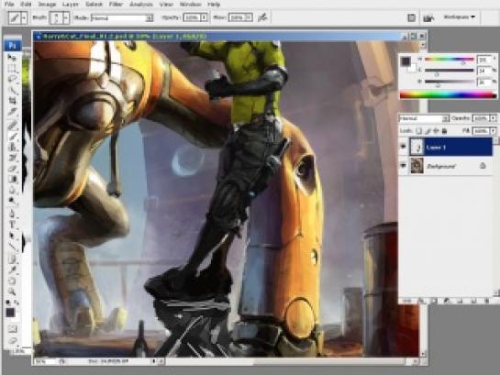Open the Image menu
This screenshot has width=500, height=375.
coord(47,5)
